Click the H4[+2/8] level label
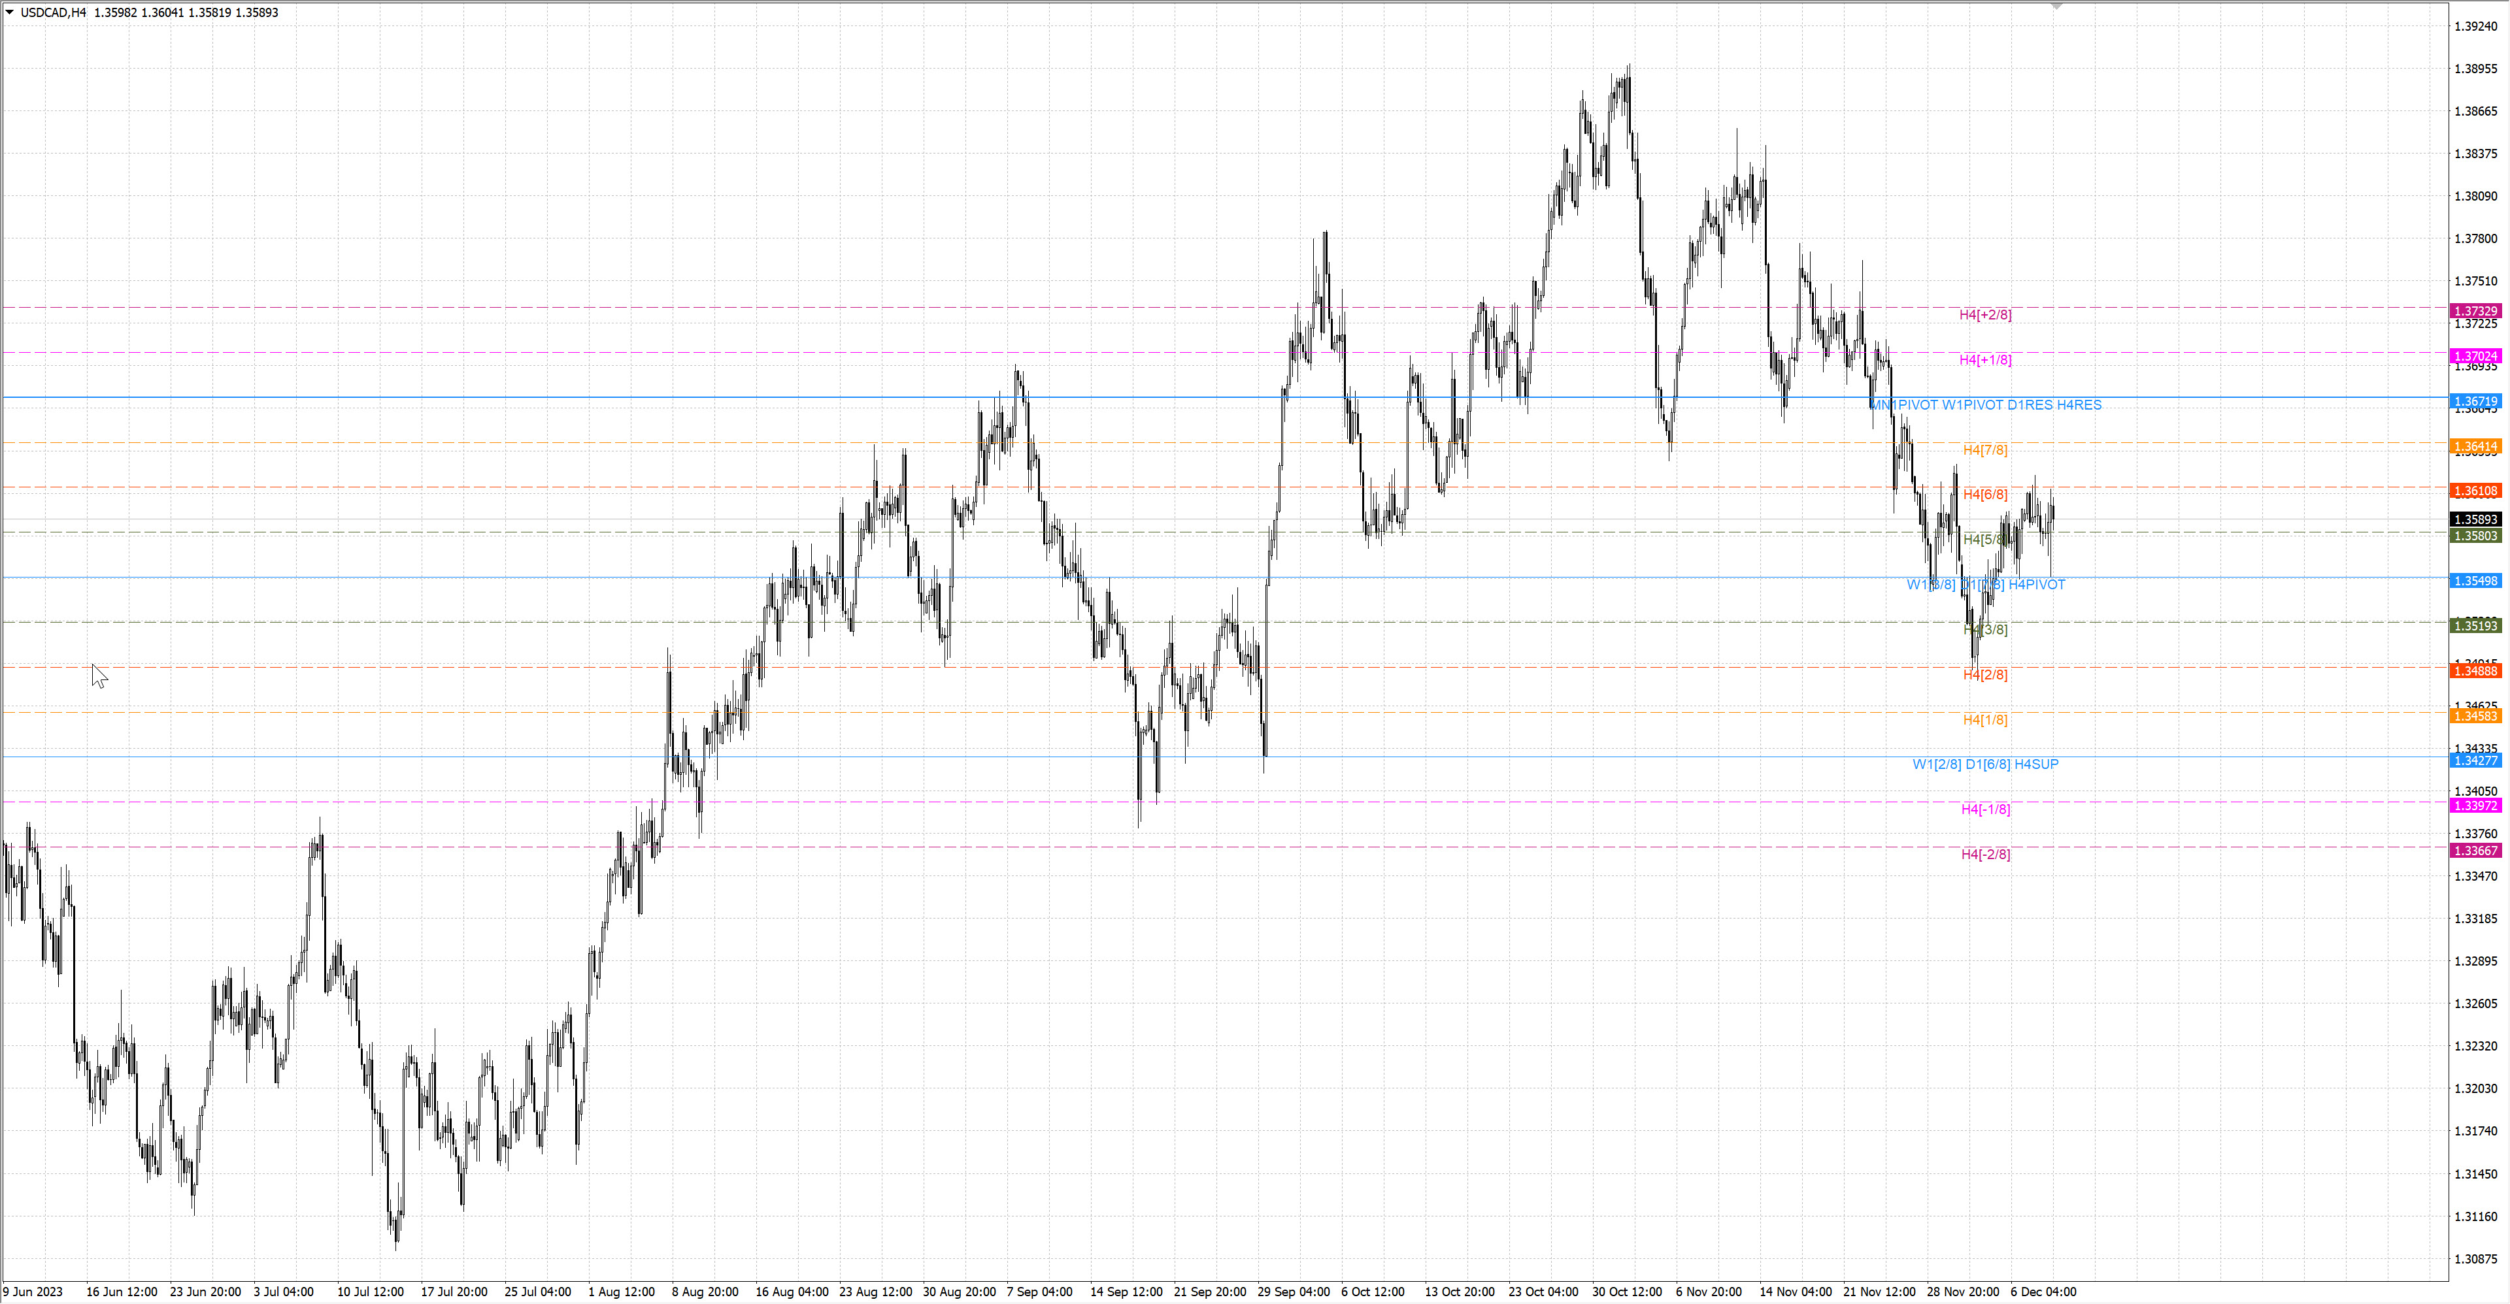 [x=1985, y=314]
